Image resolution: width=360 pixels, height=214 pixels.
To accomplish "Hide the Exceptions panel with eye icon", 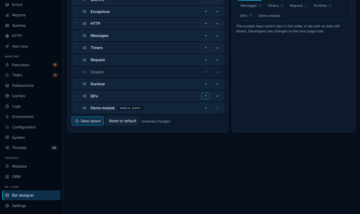I will 84,12.
